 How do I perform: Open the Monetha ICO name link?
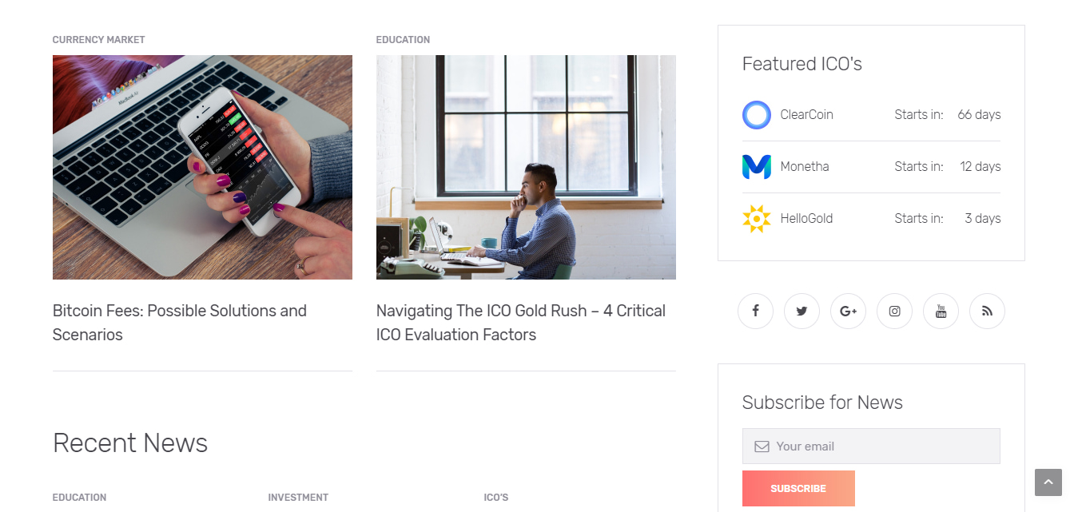tap(804, 167)
